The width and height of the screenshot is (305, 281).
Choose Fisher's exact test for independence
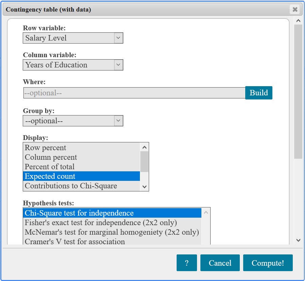coord(112,222)
